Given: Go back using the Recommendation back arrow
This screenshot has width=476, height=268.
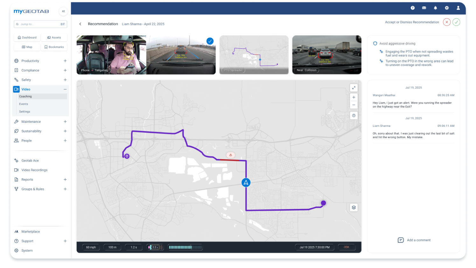Looking at the screenshot, I should 80,24.
